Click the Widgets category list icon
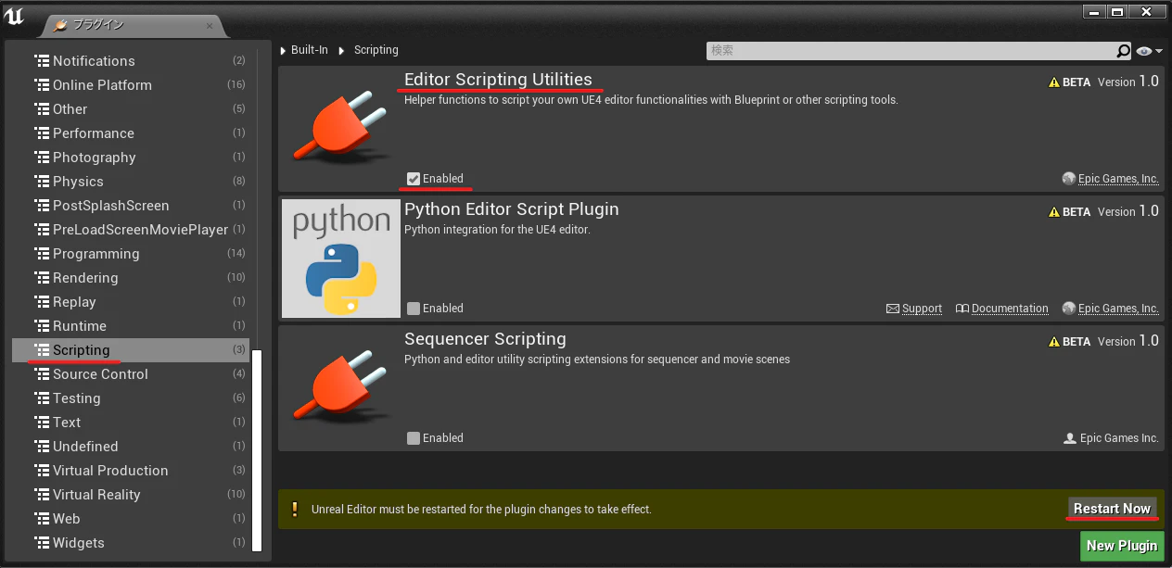The width and height of the screenshot is (1172, 568). [x=42, y=543]
